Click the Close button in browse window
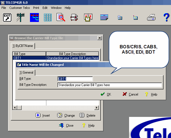171x138 pixels. coord(66,126)
